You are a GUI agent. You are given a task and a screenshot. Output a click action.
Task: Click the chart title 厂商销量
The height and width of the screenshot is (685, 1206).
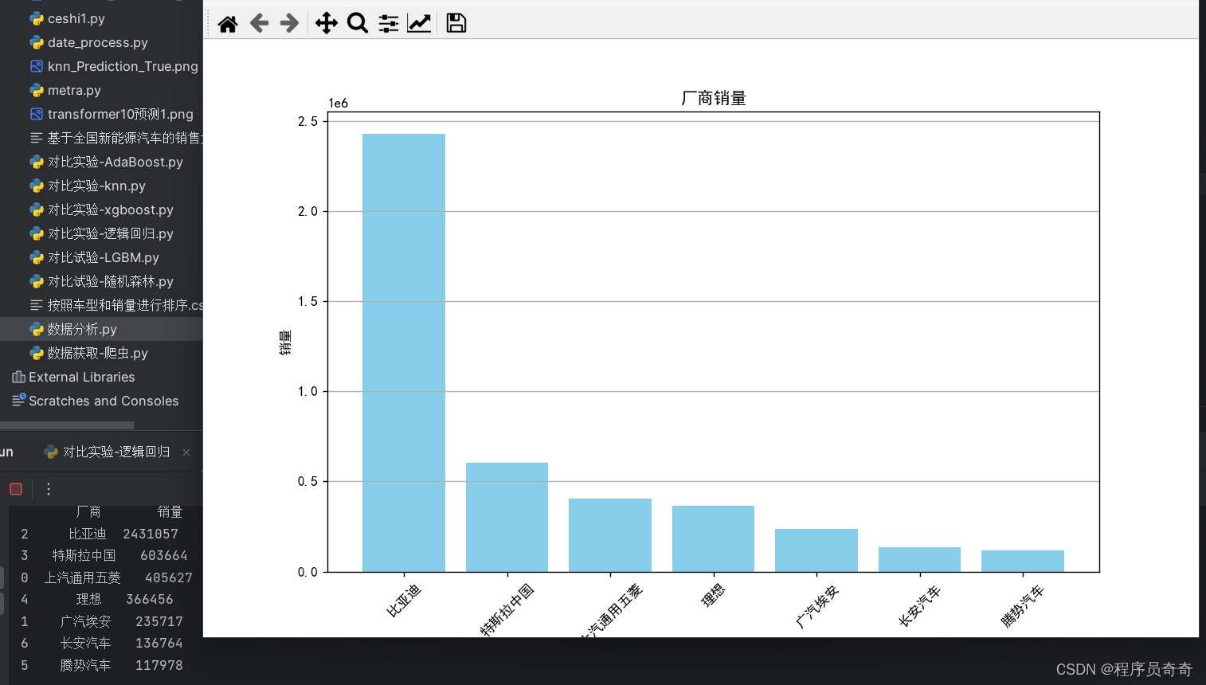714,98
